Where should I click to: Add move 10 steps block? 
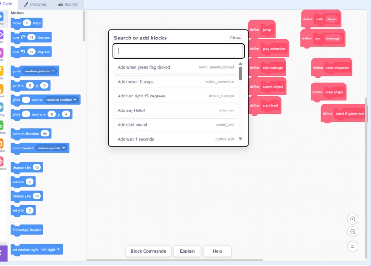(x=176, y=82)
